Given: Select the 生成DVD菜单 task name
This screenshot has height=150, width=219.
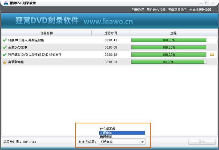Looking at the screenshot, I should 18,47.
